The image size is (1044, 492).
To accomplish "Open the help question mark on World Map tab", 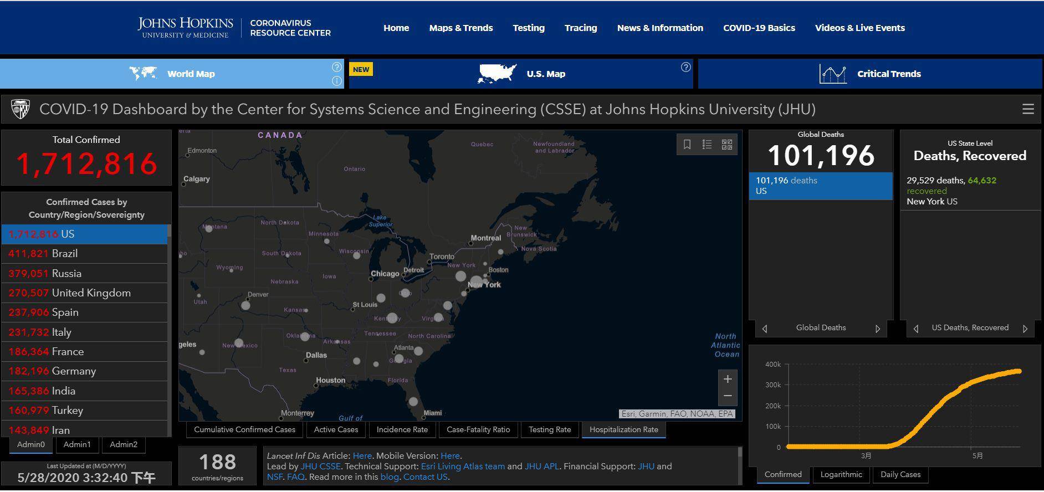I will pyautogui.click(x=336, y=67).
